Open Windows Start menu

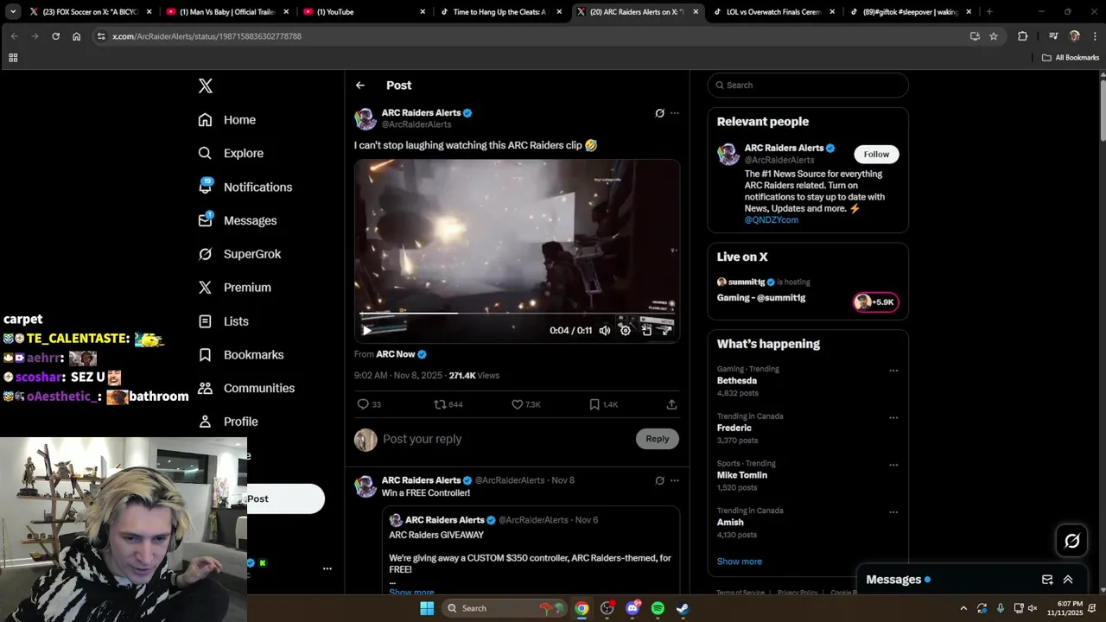pos(427,608)
